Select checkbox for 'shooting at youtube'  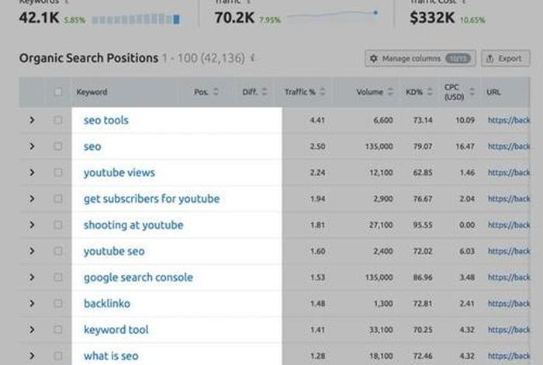pyautogui.click(x=58, y=225)
